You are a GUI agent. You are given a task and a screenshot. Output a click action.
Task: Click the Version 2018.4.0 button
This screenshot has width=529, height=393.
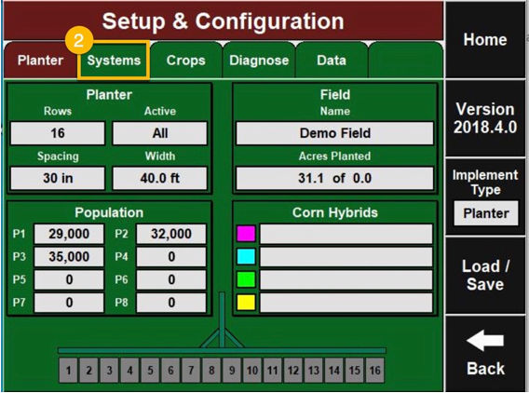tap(485, 118)
